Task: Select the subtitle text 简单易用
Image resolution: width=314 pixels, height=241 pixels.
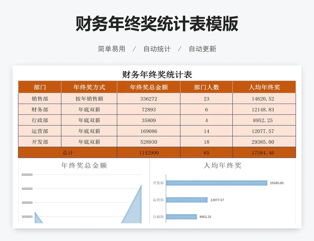Action: (111, 49)
